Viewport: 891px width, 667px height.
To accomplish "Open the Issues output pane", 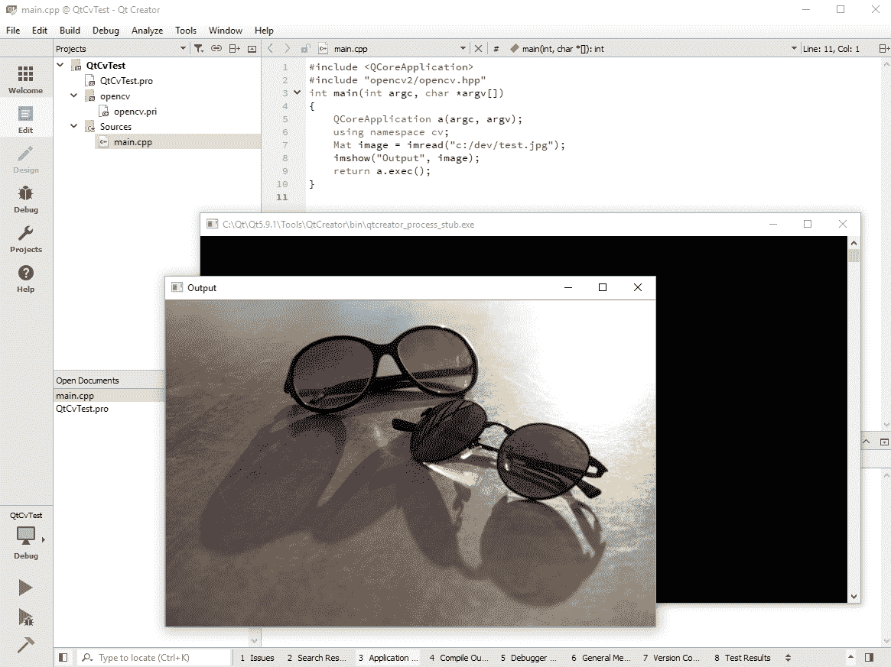I will coord(257,658).
